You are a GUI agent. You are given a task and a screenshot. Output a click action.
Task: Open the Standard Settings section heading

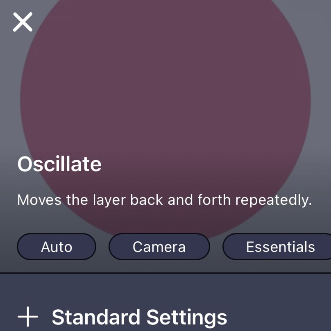(139, 317)
